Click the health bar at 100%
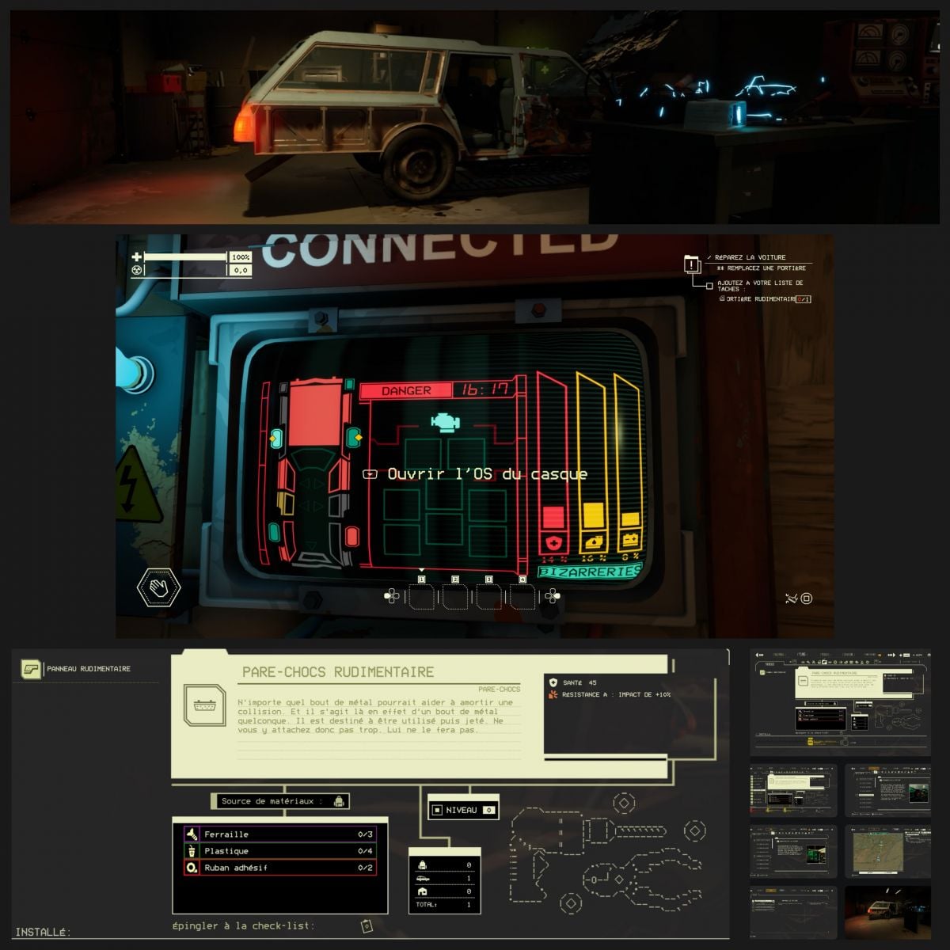 [185, 256]
